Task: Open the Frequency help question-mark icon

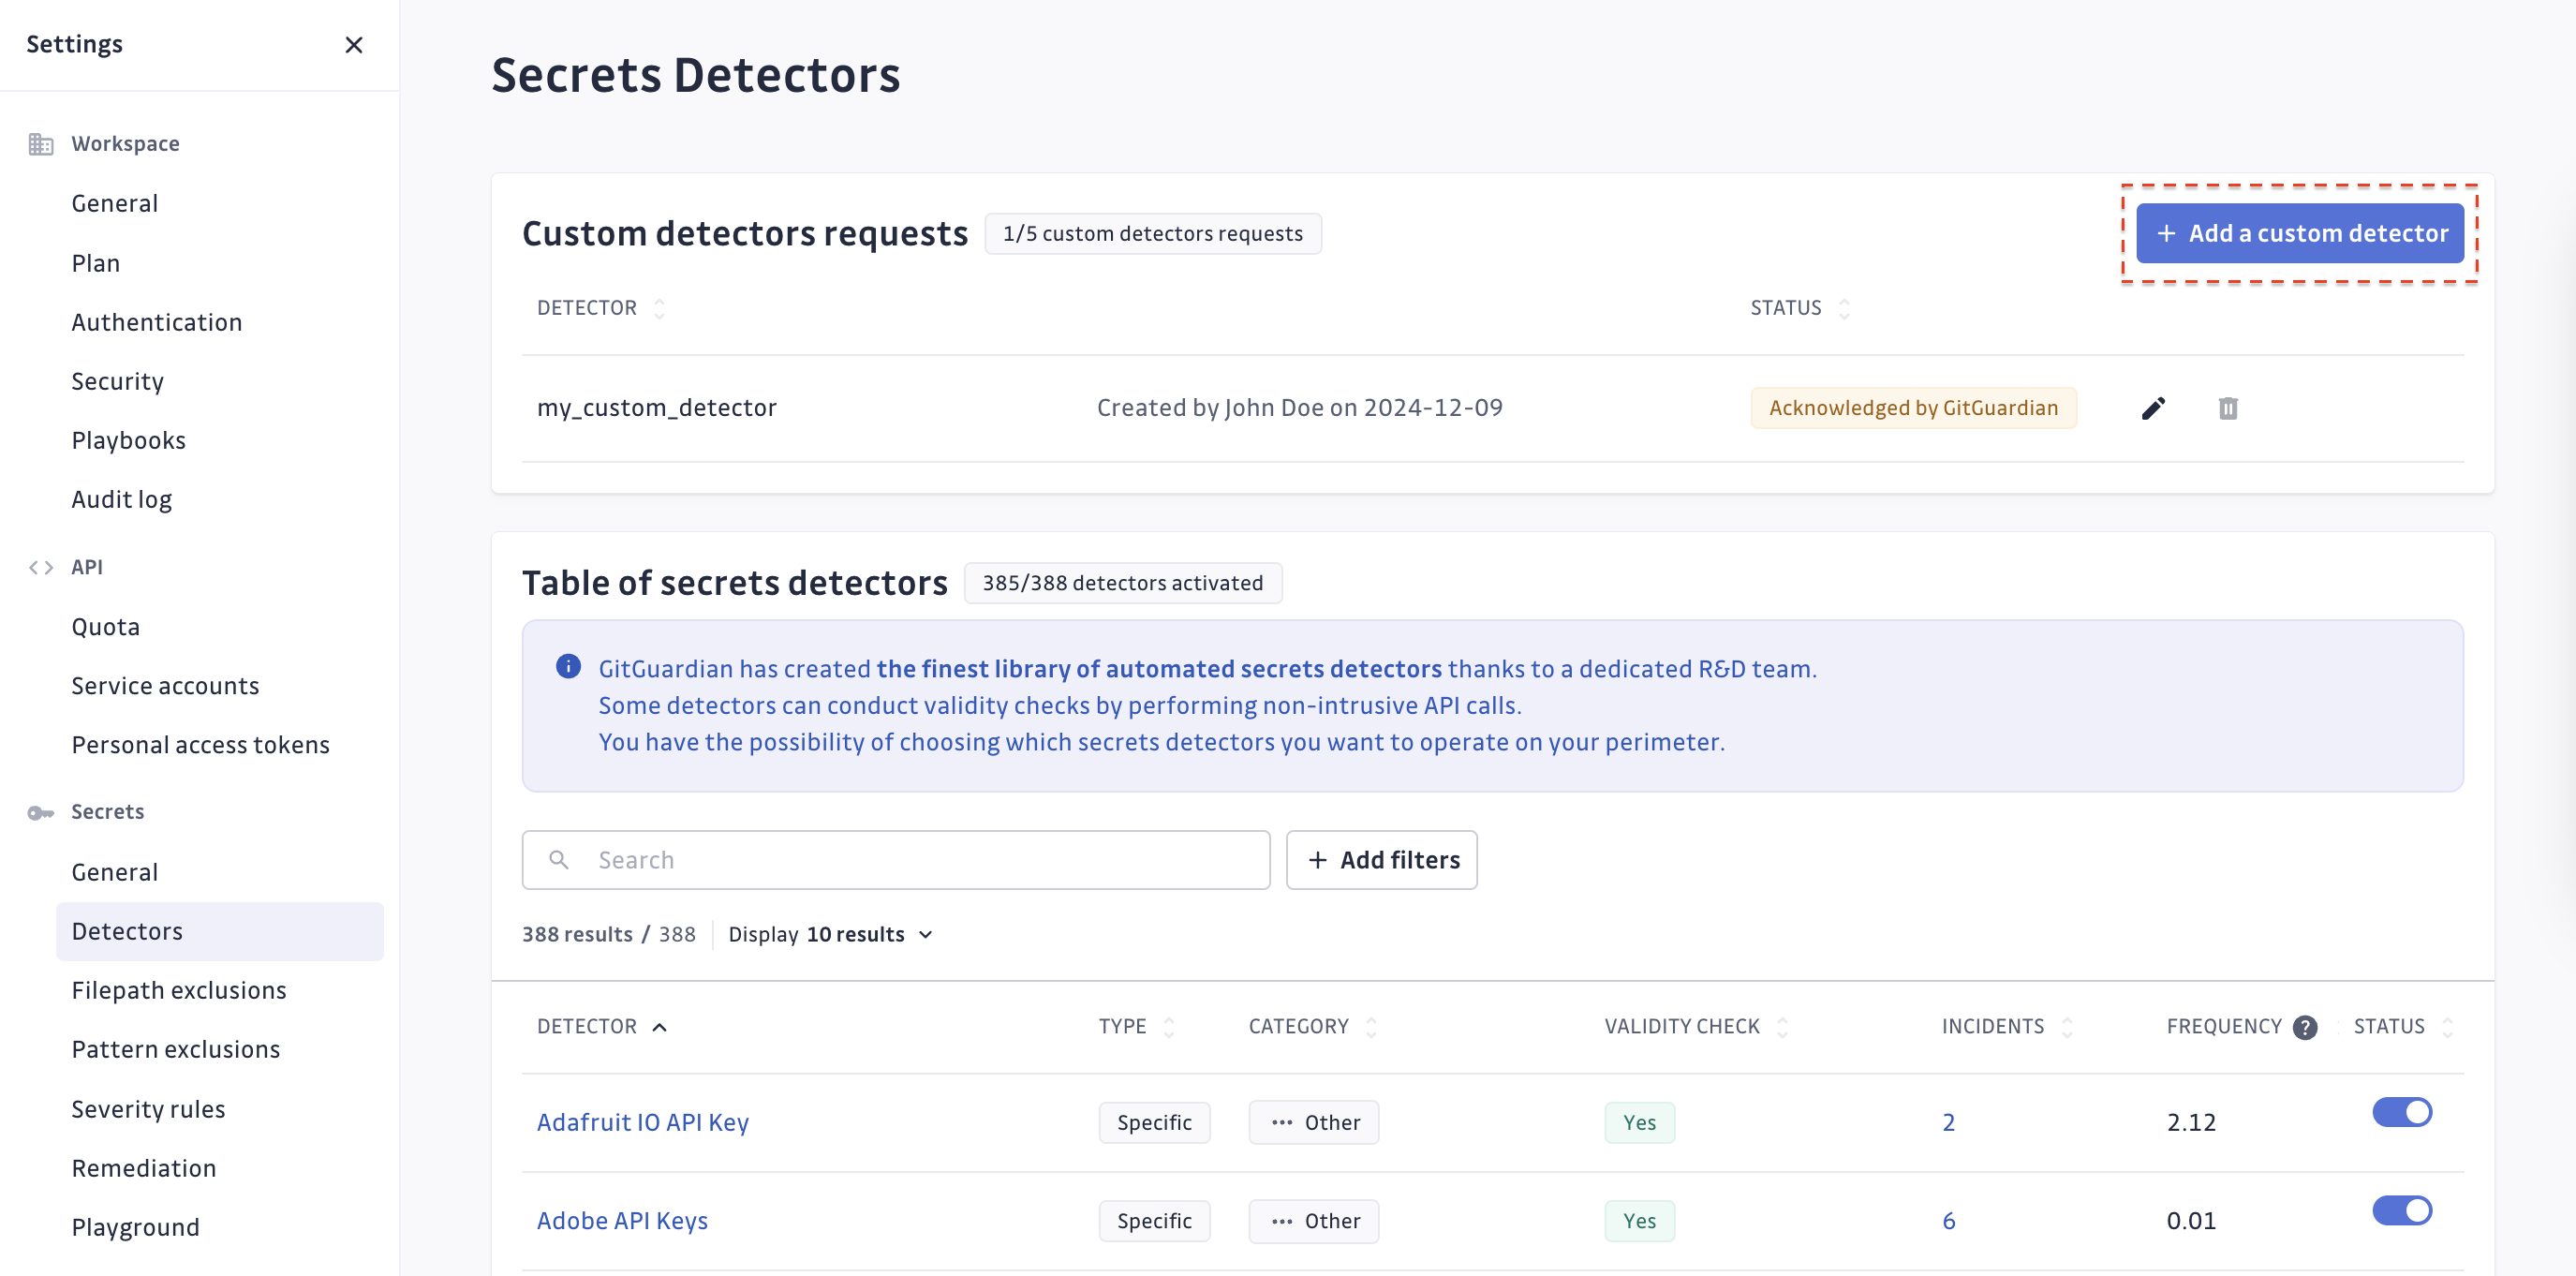Action: coord(2304,1027)
